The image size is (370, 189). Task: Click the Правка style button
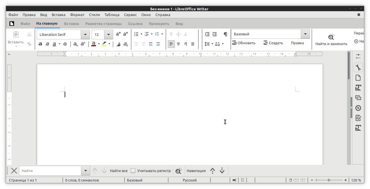(297, 43)
